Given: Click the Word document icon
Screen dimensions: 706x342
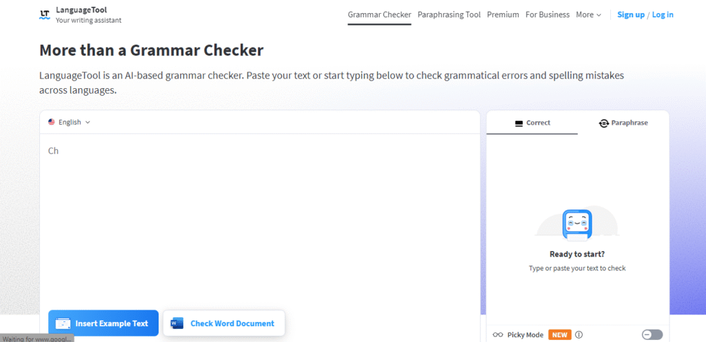Looking at the screenshot, I should coord(176,323).
